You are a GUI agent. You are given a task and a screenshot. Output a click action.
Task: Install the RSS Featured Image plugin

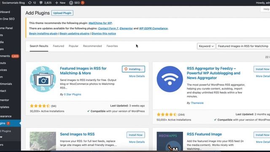(262, 135)
